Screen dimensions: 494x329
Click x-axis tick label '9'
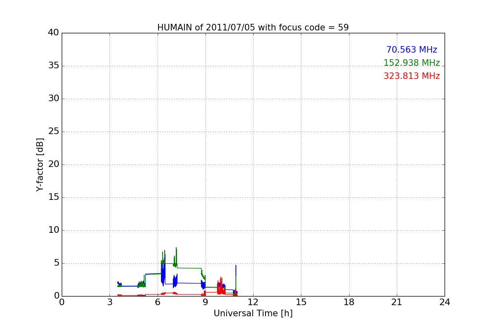[x=205, y=302]
